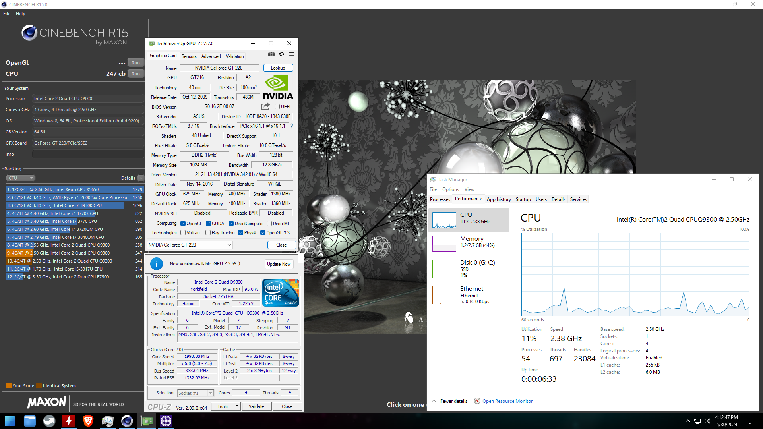Viewport: 763px width, 429px height.
Task: Open the GPU selection dropdown in GPU-Z
Action: coord(190,245)
